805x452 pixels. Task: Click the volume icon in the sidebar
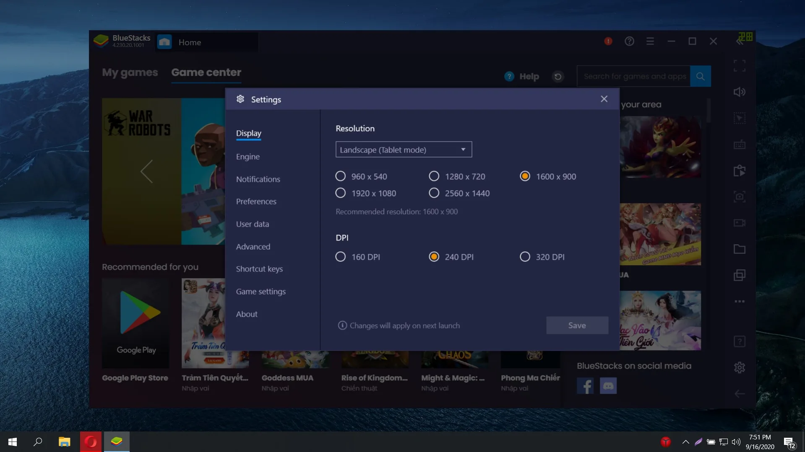739,92
